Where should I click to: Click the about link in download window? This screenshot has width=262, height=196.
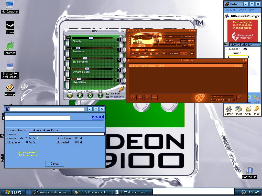[98, 117]
